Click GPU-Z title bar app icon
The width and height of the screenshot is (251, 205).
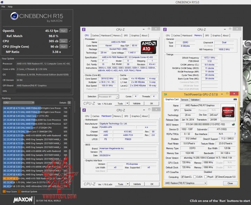pyautogui.click(x=166, y=94)
